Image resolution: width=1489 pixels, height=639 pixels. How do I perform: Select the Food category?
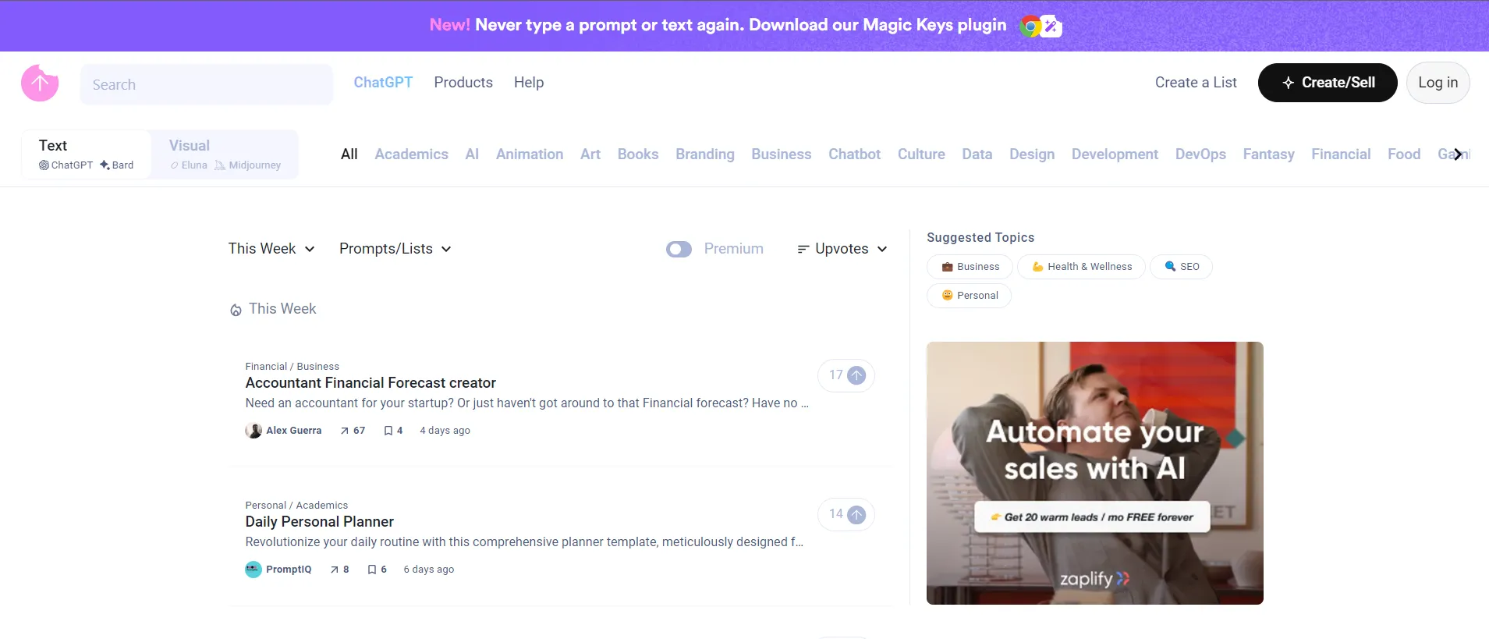tap(1404, 154)
